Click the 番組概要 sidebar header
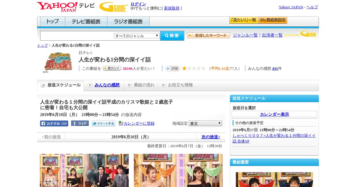Image resolution: width=356 pixels, height=187 pixels. pos(274,162)
